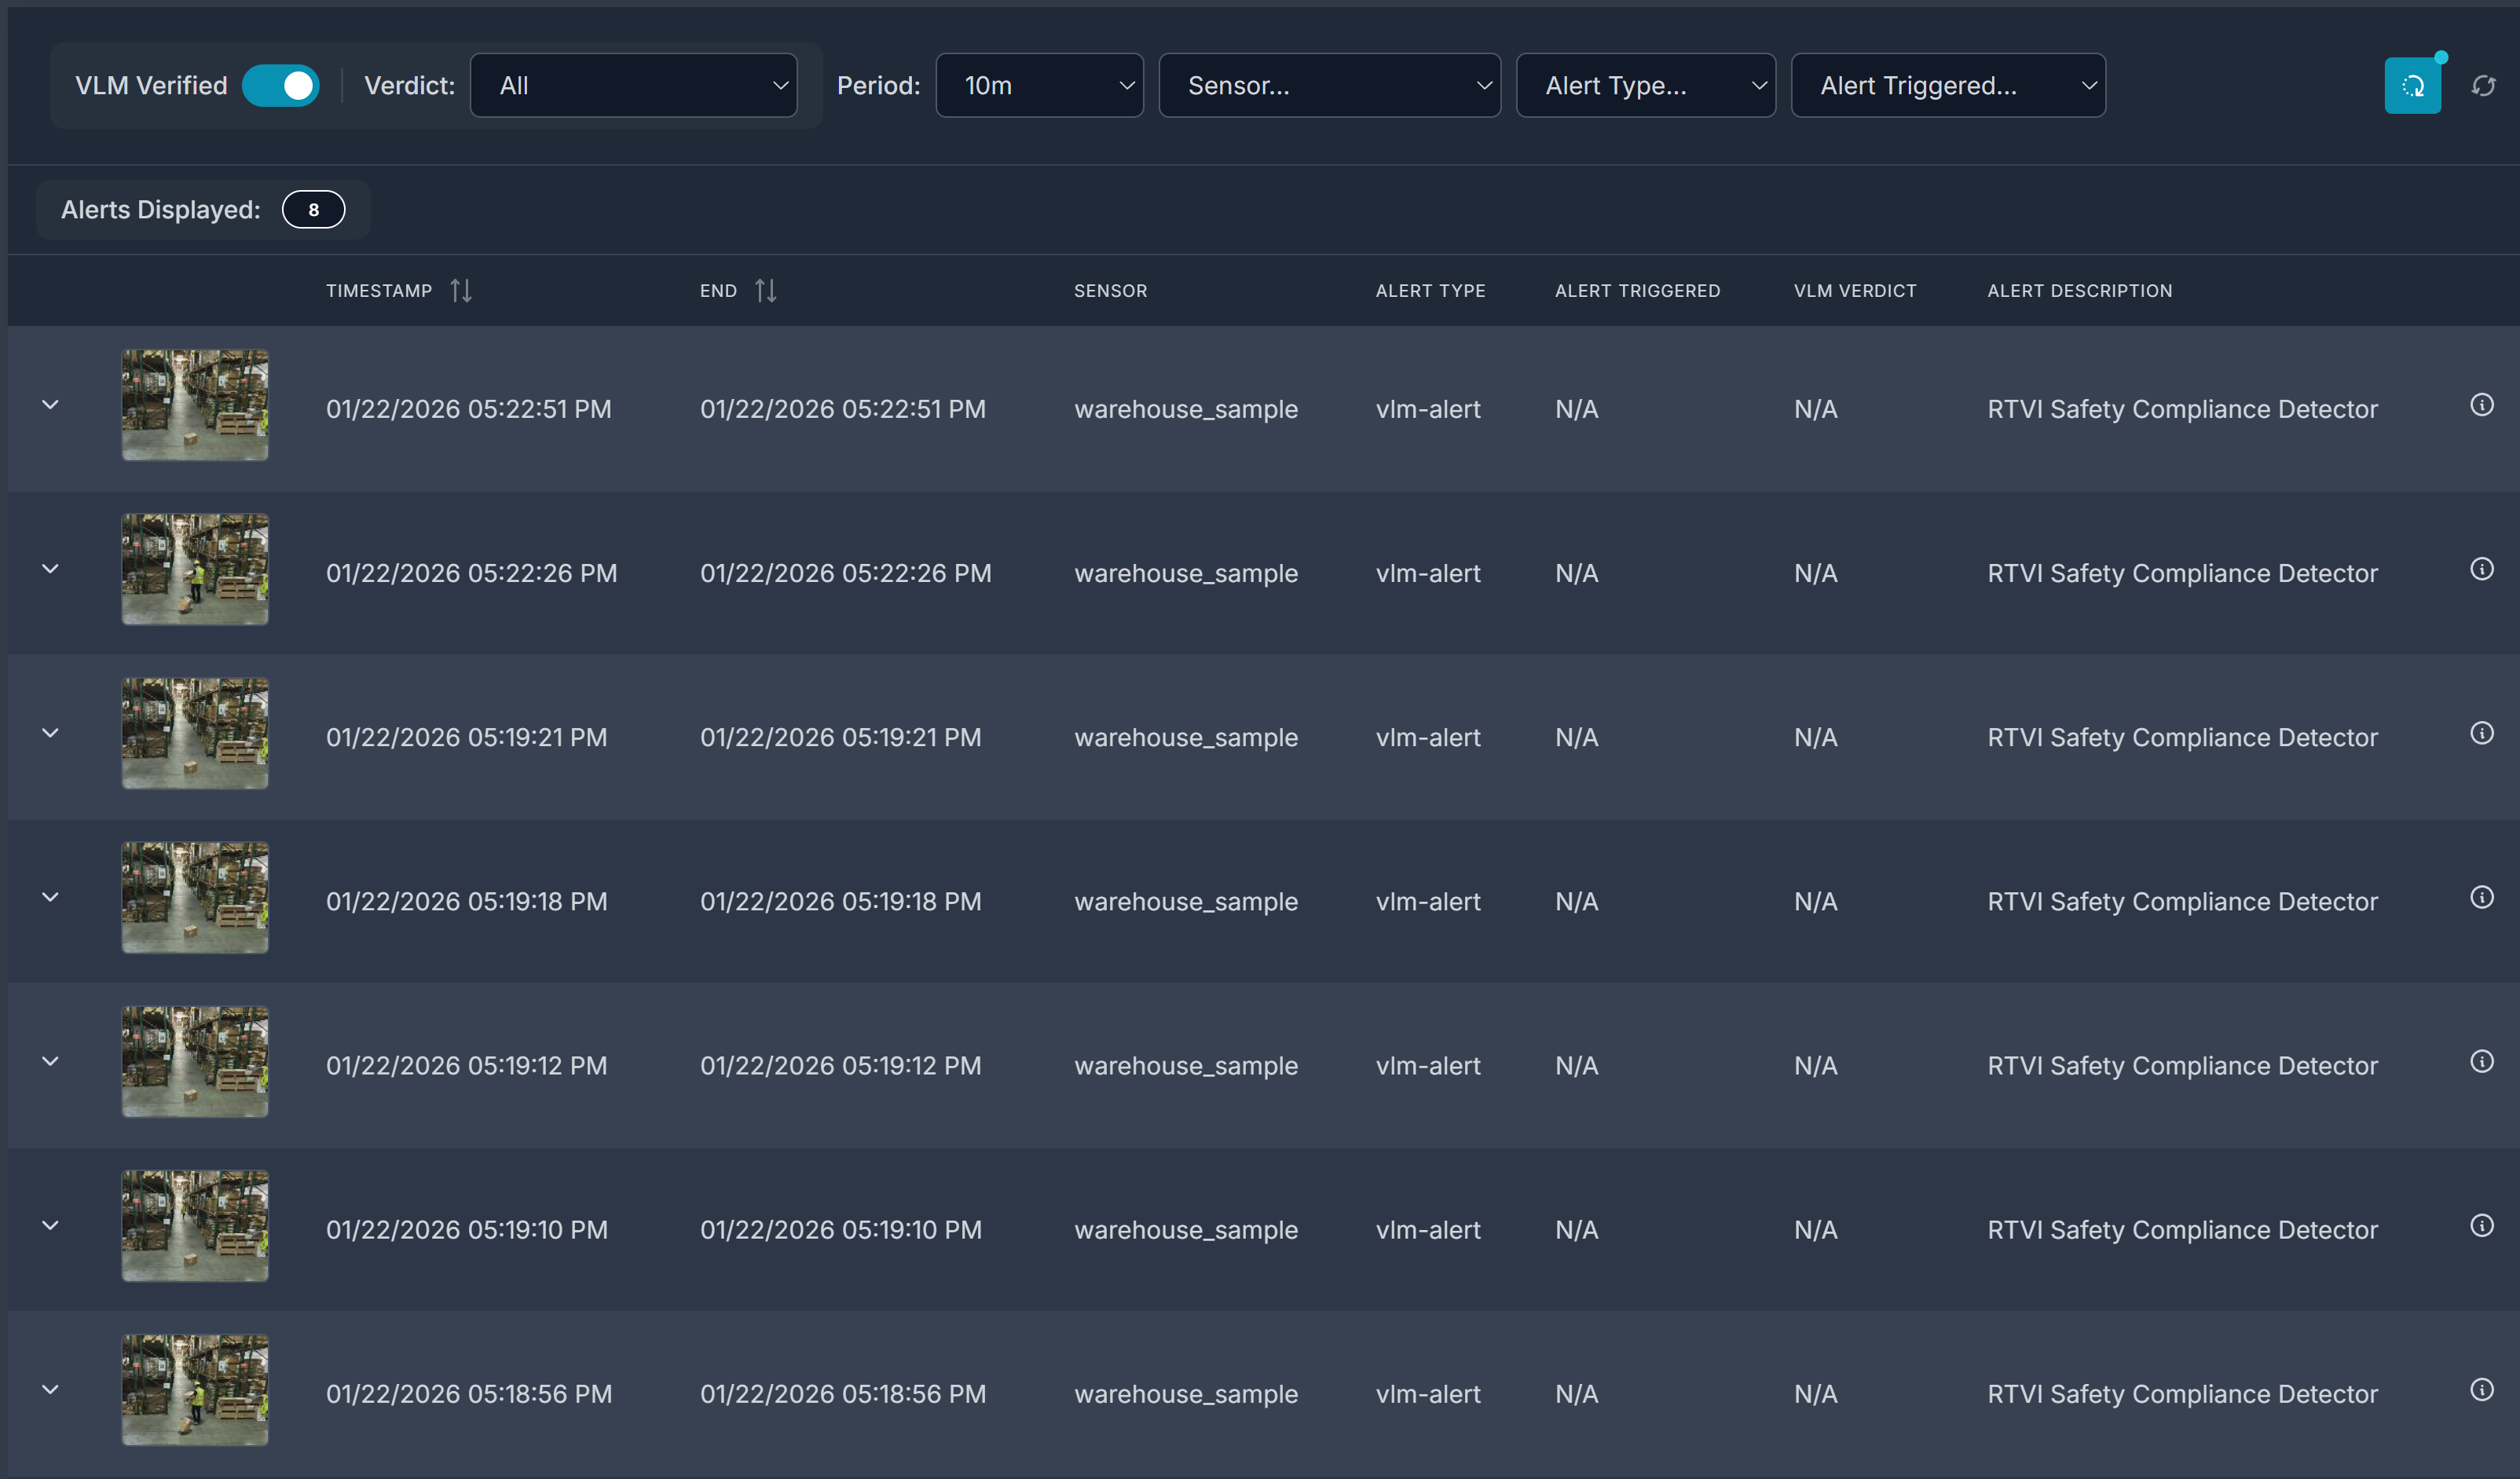Refresh the alerts list with the refresh icon
The height and width of the screenshot is (1479, 2520).
2484,85
